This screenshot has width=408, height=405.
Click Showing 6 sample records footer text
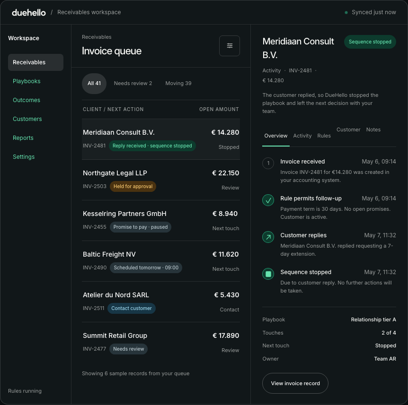point(135,373)
